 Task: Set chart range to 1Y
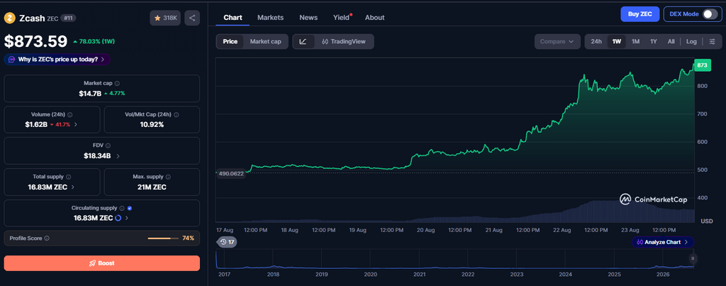pos(653,41)
